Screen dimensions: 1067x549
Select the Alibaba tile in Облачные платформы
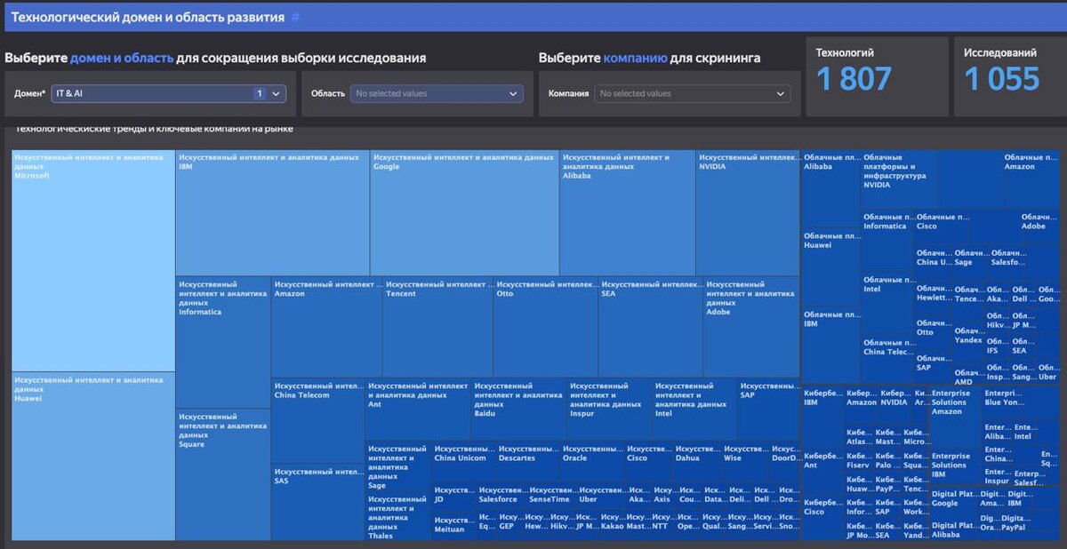(830, 190)
